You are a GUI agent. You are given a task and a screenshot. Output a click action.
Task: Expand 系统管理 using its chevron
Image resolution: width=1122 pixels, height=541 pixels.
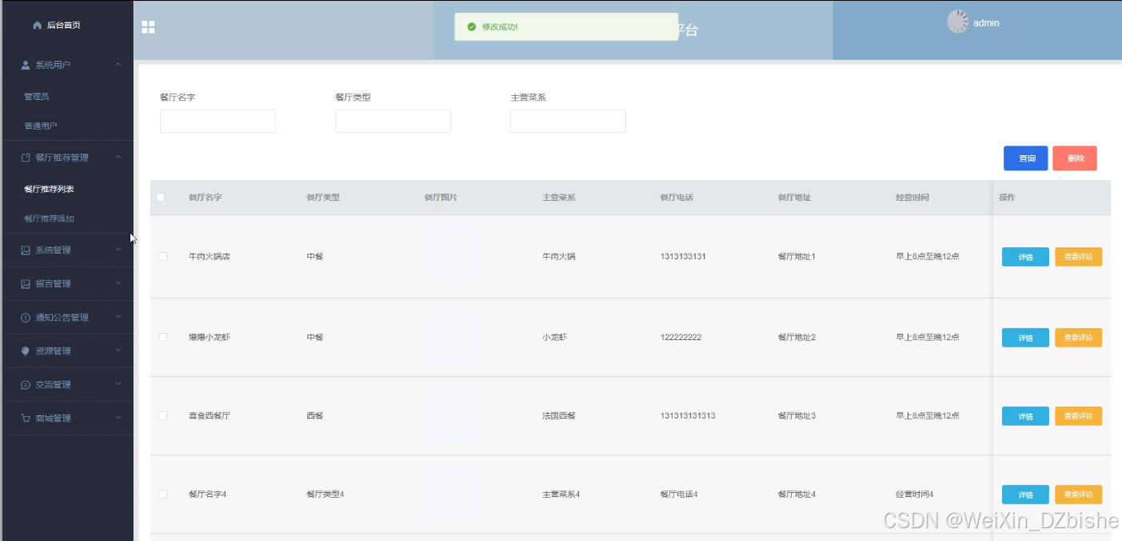pyautogui.click(x=118, y=250)
